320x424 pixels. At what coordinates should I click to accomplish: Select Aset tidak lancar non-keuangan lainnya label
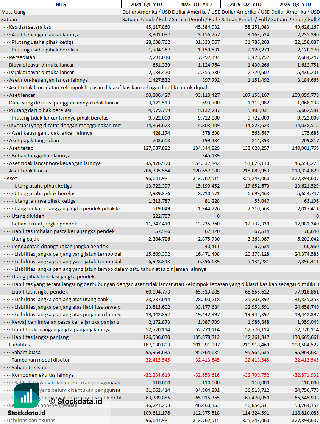[55, 163]
